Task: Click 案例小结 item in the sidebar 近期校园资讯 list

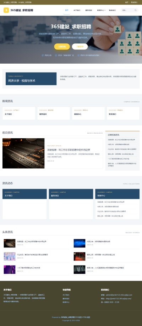Action: (x=122, y=165)
